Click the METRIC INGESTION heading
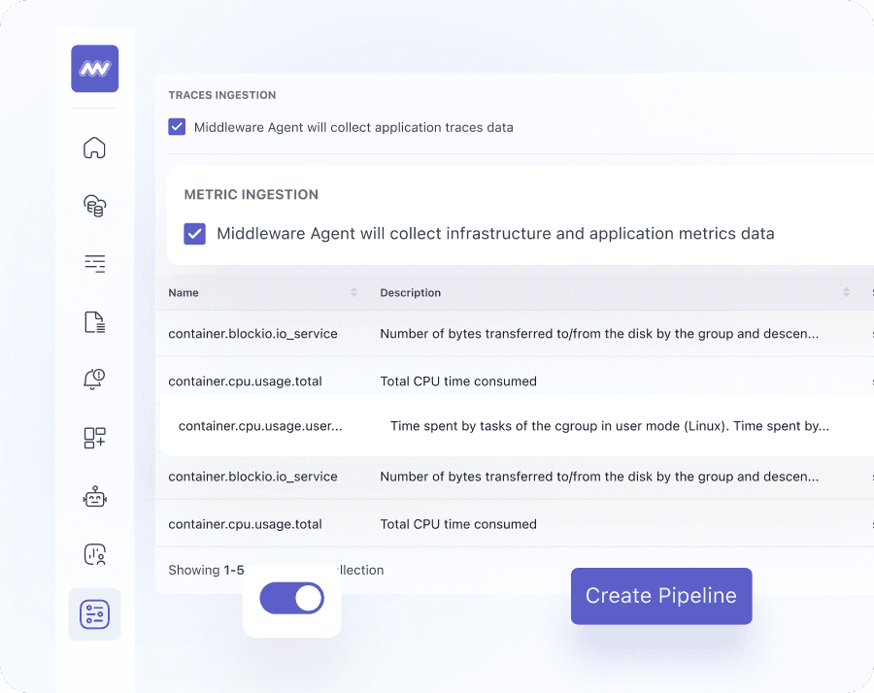The image size is (874, 693). point(252,194)
